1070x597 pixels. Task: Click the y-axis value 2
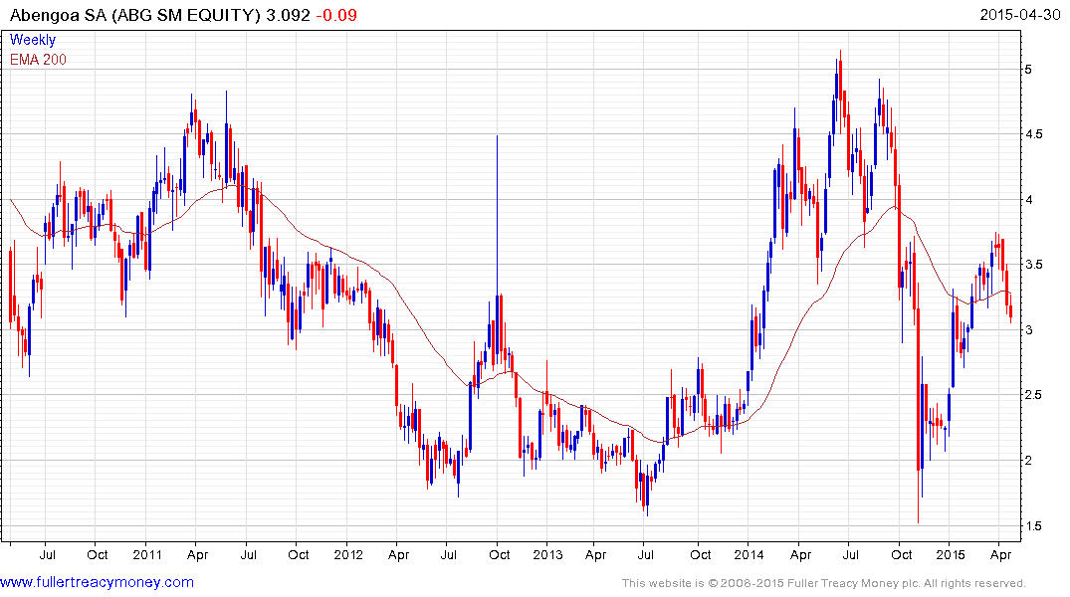coord(1028,461)
